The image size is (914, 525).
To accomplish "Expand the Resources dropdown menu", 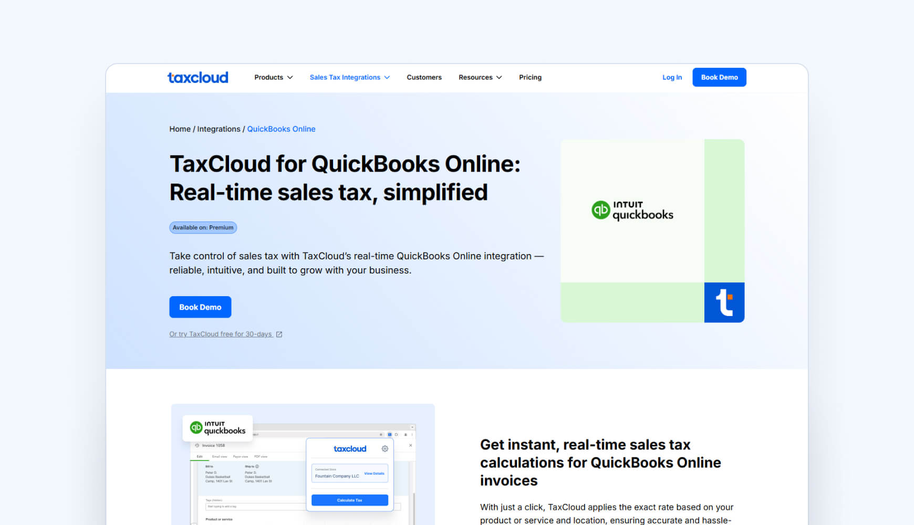I will click(480, 77).
